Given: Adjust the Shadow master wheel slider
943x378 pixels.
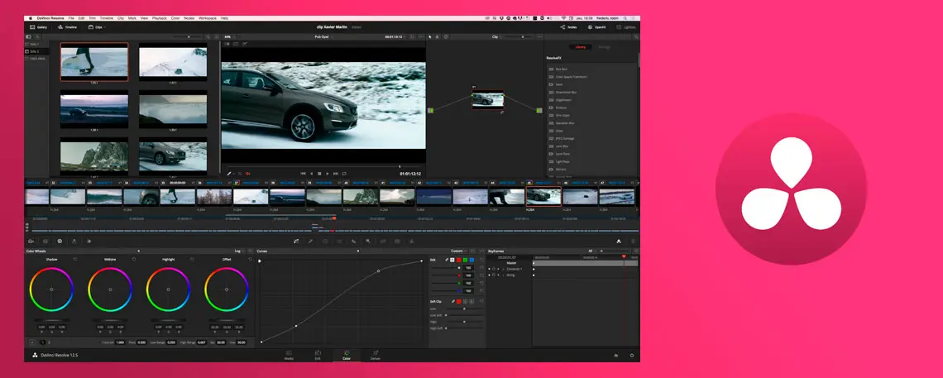Looking at the screenshot, I should (52, 320).
